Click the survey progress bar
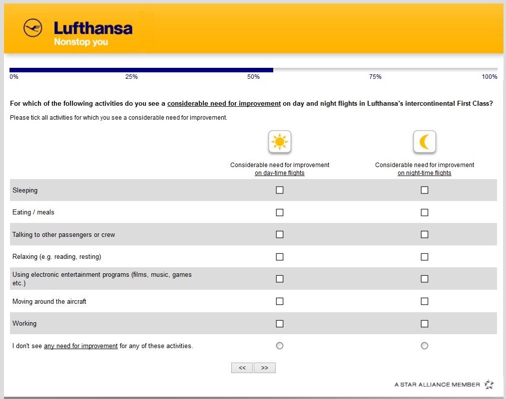 tap(253, 70)
